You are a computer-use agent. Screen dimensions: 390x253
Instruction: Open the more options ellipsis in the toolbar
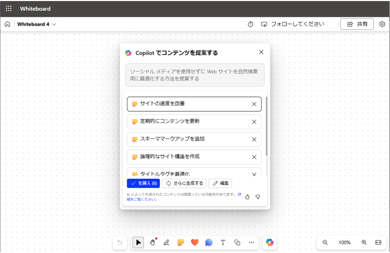point(252,243)
